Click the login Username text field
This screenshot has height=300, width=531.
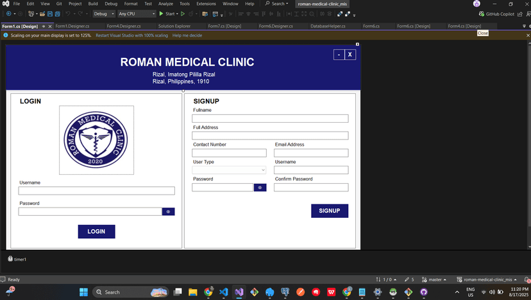click(96, 191)
